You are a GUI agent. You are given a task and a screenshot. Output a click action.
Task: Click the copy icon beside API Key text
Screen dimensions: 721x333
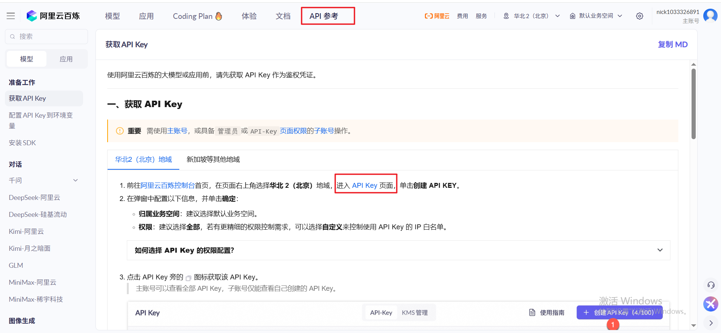coord(188,278)
